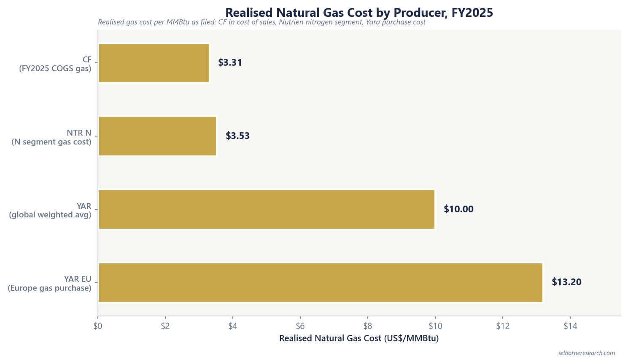Click the "NTR N (N segment gas cost)" axis label
Viewport: 628px width, 364px height.
[x=51, y=137]
